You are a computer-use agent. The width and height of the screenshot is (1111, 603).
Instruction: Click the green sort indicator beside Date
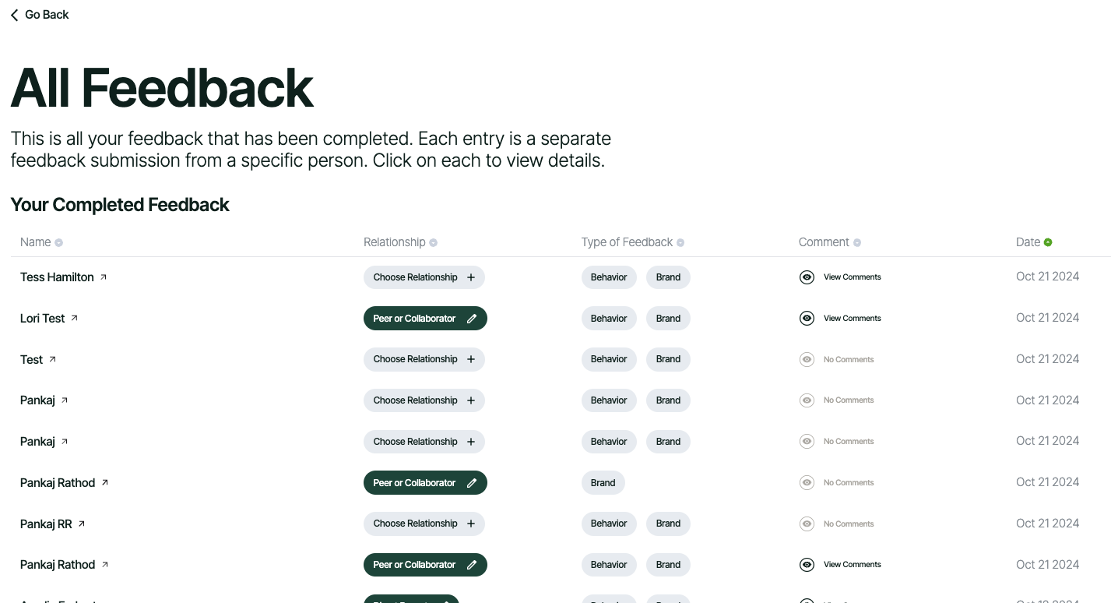[x=1048, y=242]
